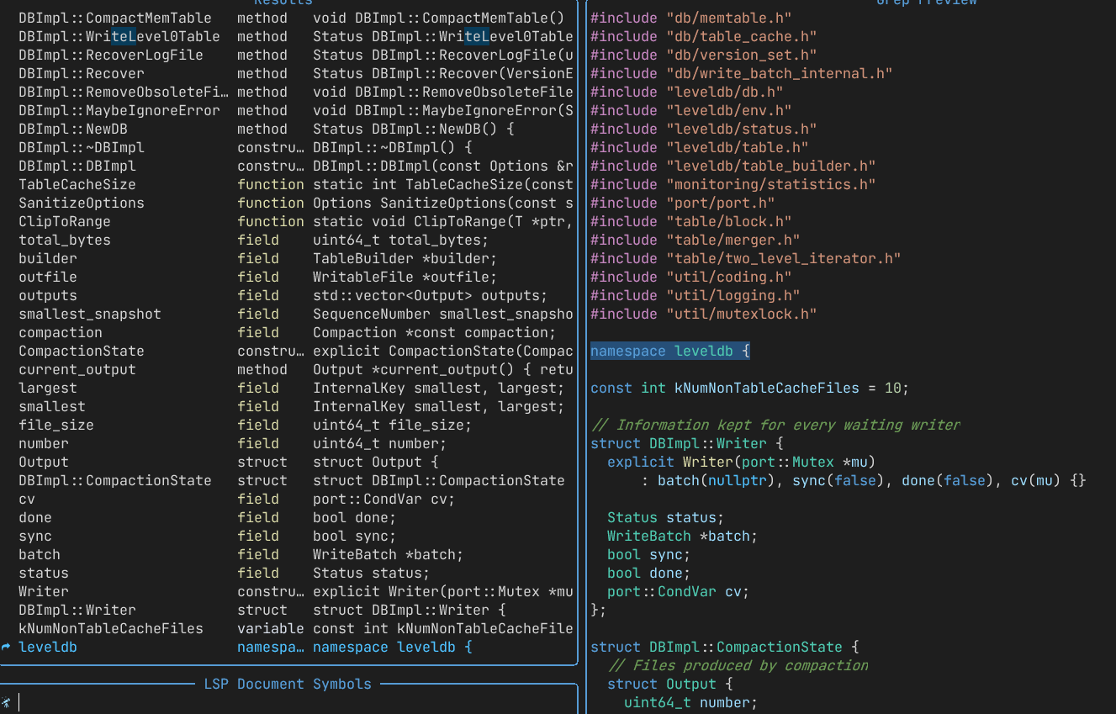
Task: Click the util/mutexlock.h include in preview
Action: point(703,314)
